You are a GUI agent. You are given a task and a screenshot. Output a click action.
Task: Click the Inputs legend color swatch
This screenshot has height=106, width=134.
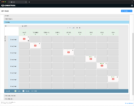click(16, 91)
